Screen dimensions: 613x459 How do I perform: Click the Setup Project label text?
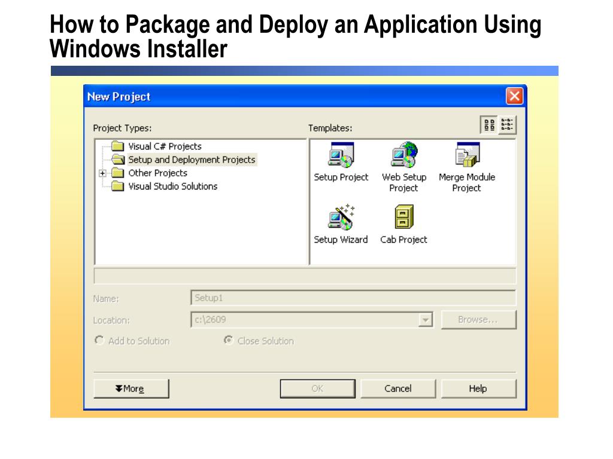pos(341,177)
